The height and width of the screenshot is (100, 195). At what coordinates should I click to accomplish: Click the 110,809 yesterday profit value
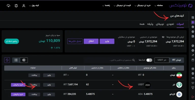(53, 41)
